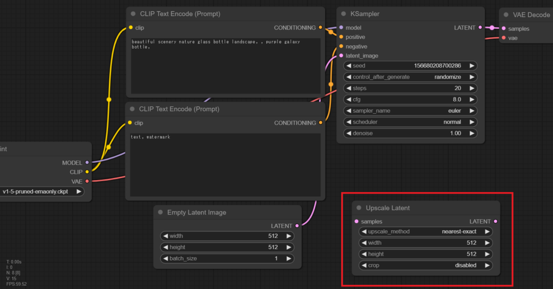
Task: Increase steps value with right arrow
Action: (472, 88)
